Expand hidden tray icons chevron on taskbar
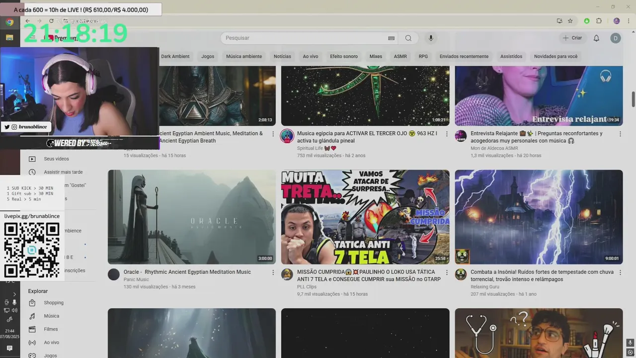 pyautogui.click(x=14, y=294)
